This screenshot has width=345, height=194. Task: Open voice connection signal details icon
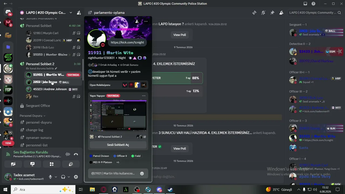tap(8, 154)
